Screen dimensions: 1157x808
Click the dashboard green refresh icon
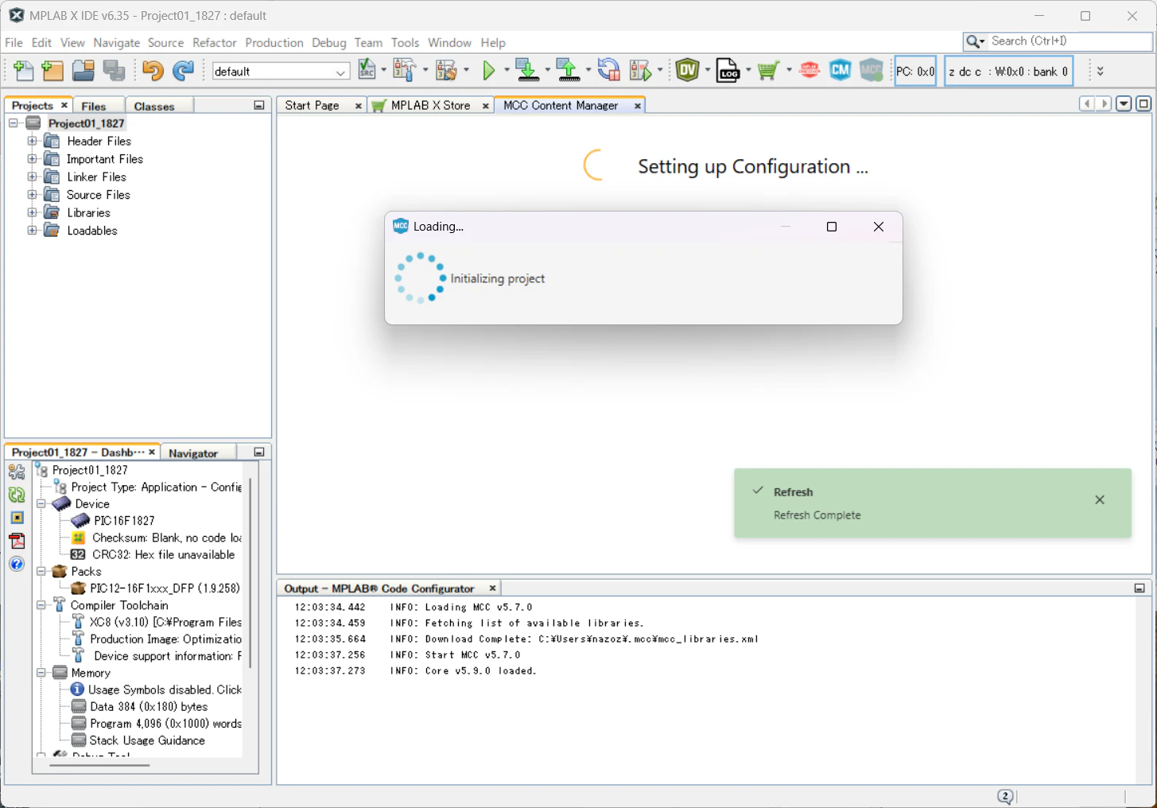17,495
